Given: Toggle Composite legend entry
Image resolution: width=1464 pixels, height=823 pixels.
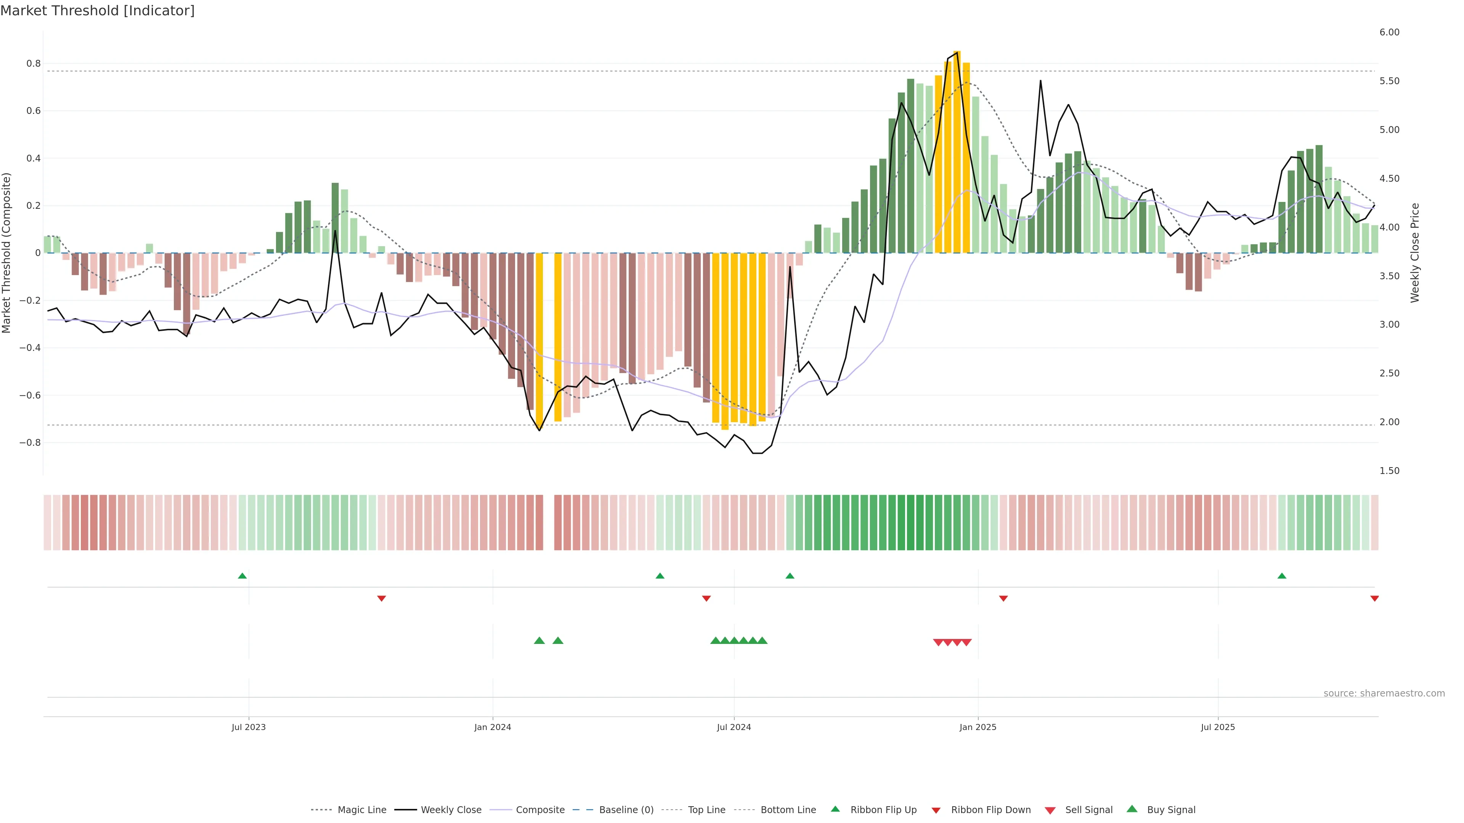Looking at the screenshot, I should pyautogui.click(x=540, y=810).
